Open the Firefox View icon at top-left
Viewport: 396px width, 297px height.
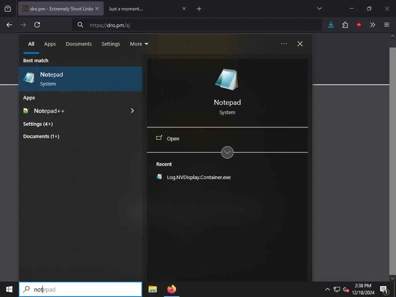coord(8,9)
